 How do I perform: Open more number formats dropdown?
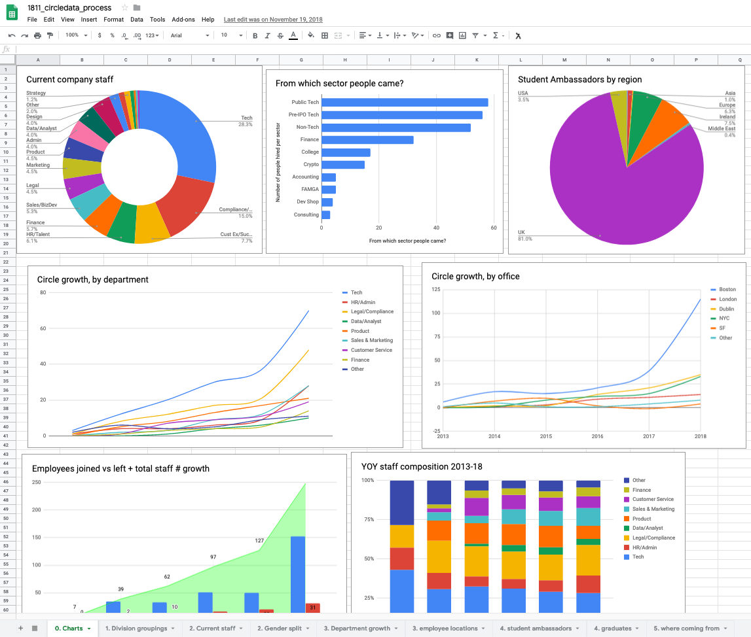pos(153,35)
